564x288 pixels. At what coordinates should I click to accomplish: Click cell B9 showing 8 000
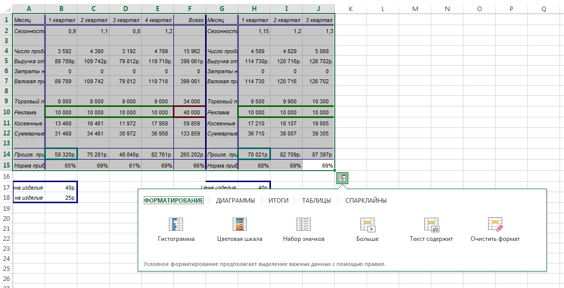click(x=61, y=101)
